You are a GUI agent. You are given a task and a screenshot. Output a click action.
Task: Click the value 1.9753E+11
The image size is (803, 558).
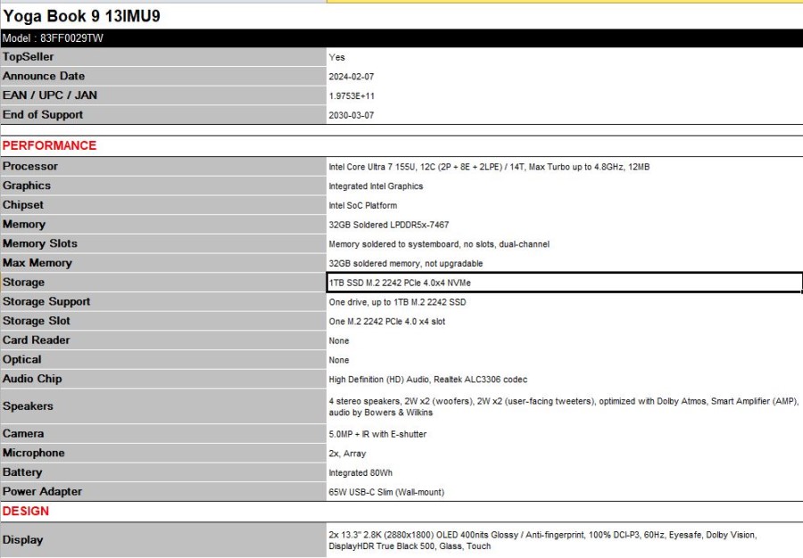click(352, 96)
